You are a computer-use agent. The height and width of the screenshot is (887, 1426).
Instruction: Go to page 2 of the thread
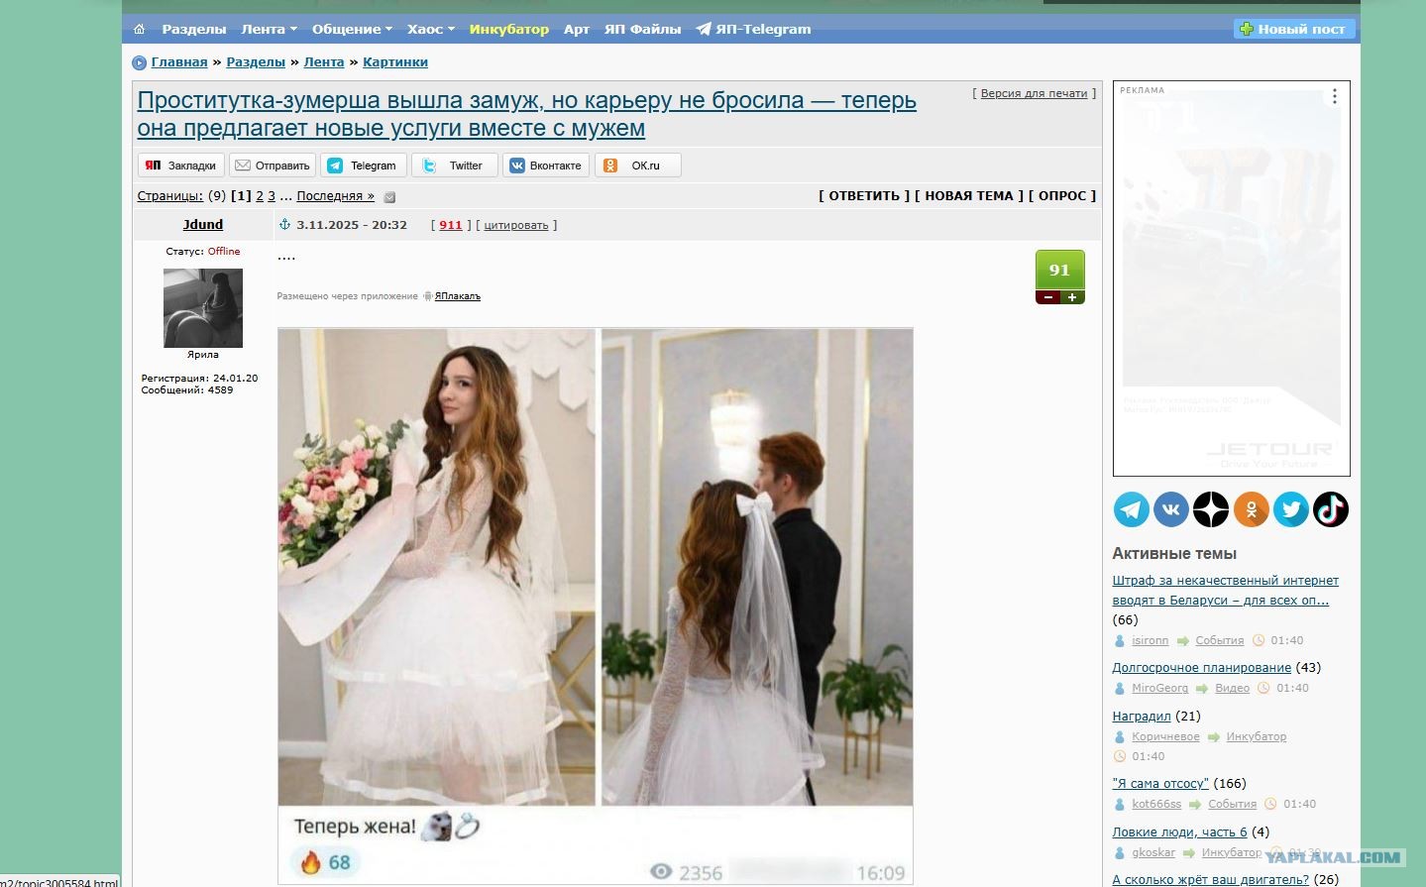pyautogui.click(x=260, y=196)
